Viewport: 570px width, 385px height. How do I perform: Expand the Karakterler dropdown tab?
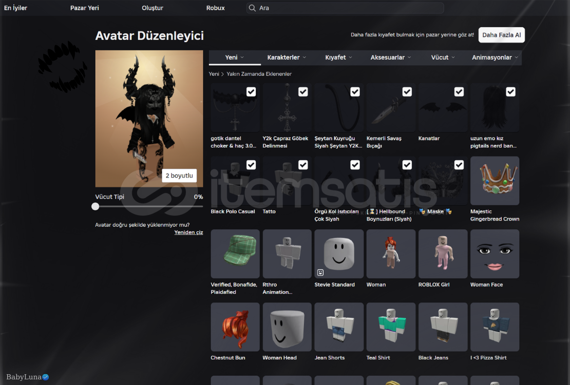click(x=286, y=57)
